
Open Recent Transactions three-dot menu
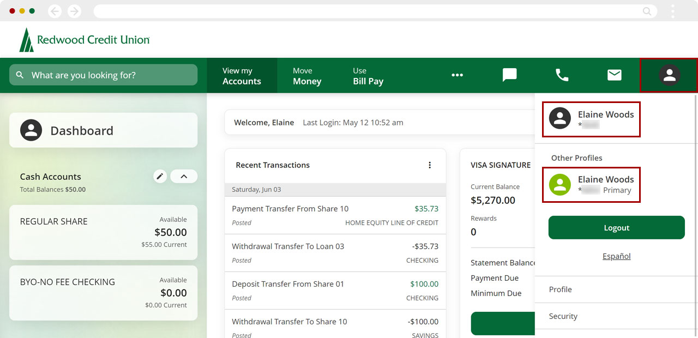pyautogui.click(x=430, y=165)
